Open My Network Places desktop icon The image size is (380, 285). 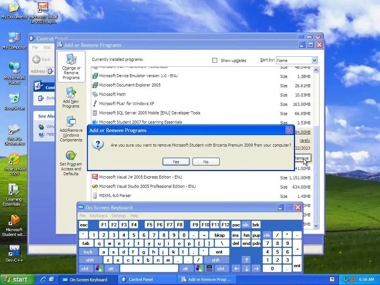(x=14, y=73)
